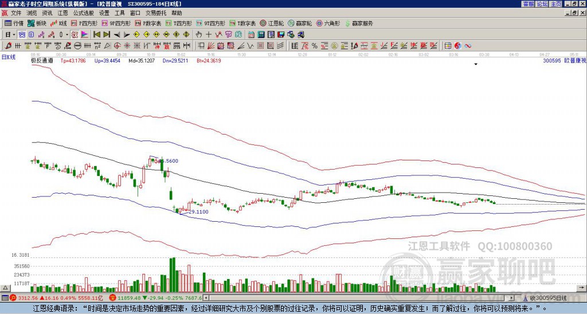Open the 浏览 menu
The image size is (587, 314).
coord(32,13)
